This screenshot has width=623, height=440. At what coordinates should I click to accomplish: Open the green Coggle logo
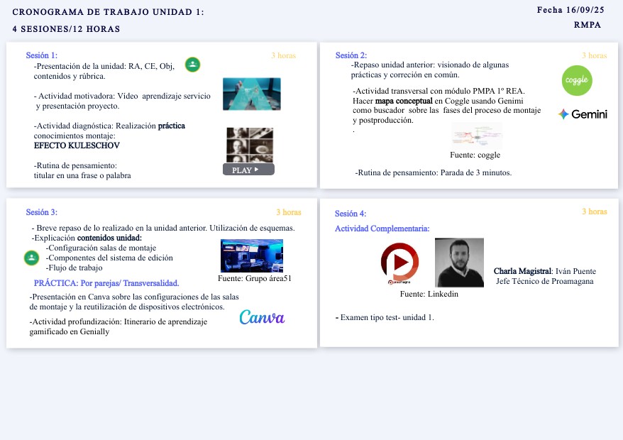coord(576,80)
